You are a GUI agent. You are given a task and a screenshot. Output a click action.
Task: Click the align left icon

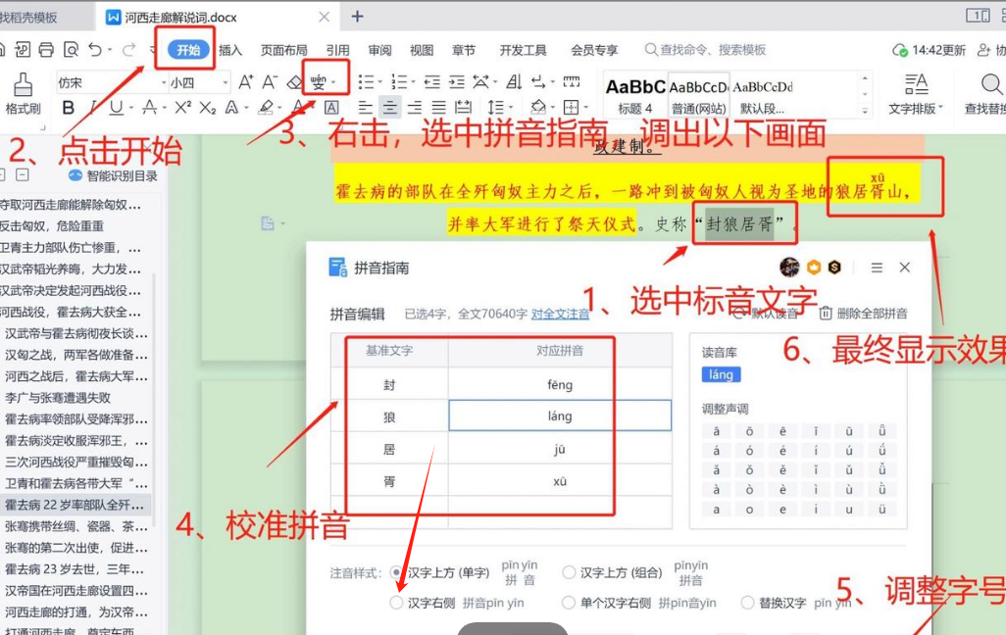click(x=365, y=108)
